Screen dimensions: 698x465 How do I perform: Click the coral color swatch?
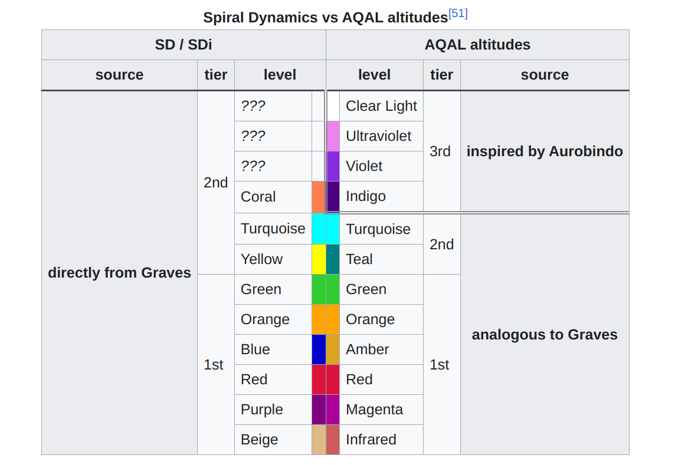tap(318, 197)
